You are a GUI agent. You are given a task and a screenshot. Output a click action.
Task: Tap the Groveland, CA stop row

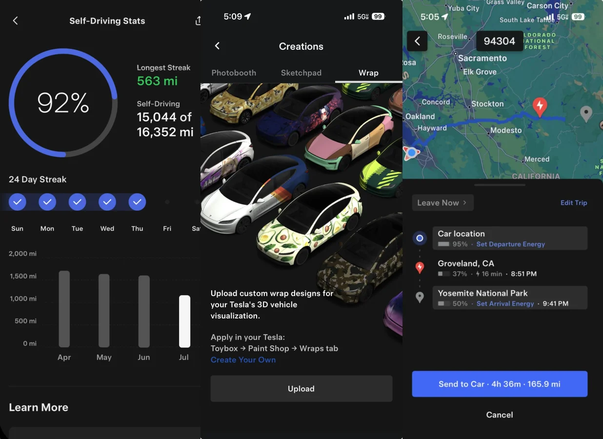click(510, 268)
